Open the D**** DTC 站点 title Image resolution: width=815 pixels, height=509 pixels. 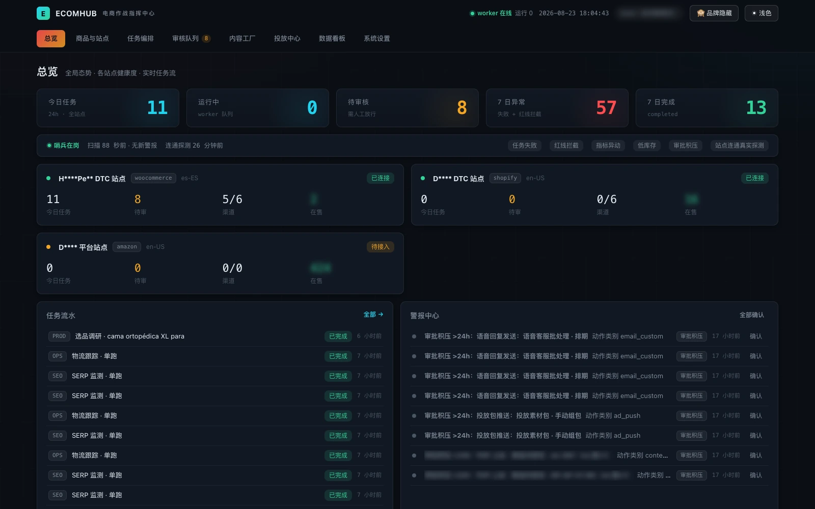[458, 179]
